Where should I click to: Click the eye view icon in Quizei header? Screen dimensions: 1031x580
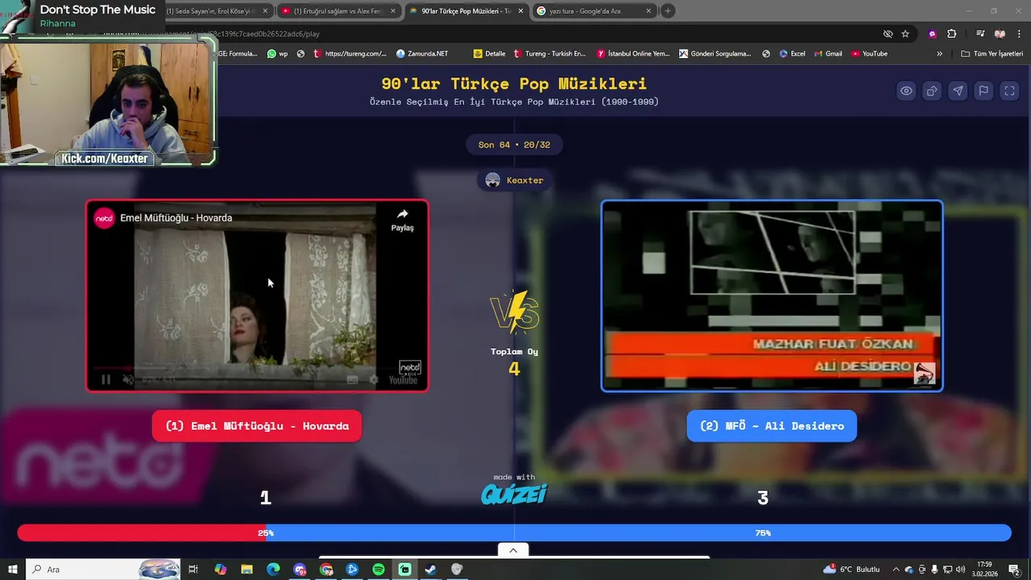tap(906, 91)
